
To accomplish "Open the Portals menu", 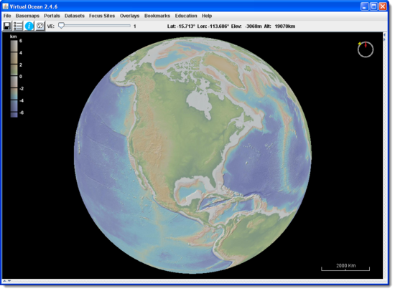I will (x=52, y=16).
